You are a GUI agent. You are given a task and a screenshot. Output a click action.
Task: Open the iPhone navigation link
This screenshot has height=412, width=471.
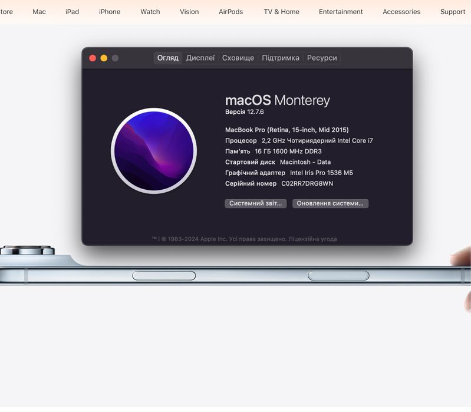coord(110,12)
